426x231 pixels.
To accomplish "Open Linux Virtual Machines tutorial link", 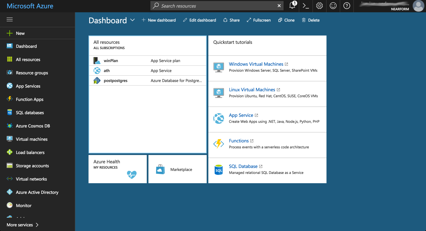I will [252, 90].
